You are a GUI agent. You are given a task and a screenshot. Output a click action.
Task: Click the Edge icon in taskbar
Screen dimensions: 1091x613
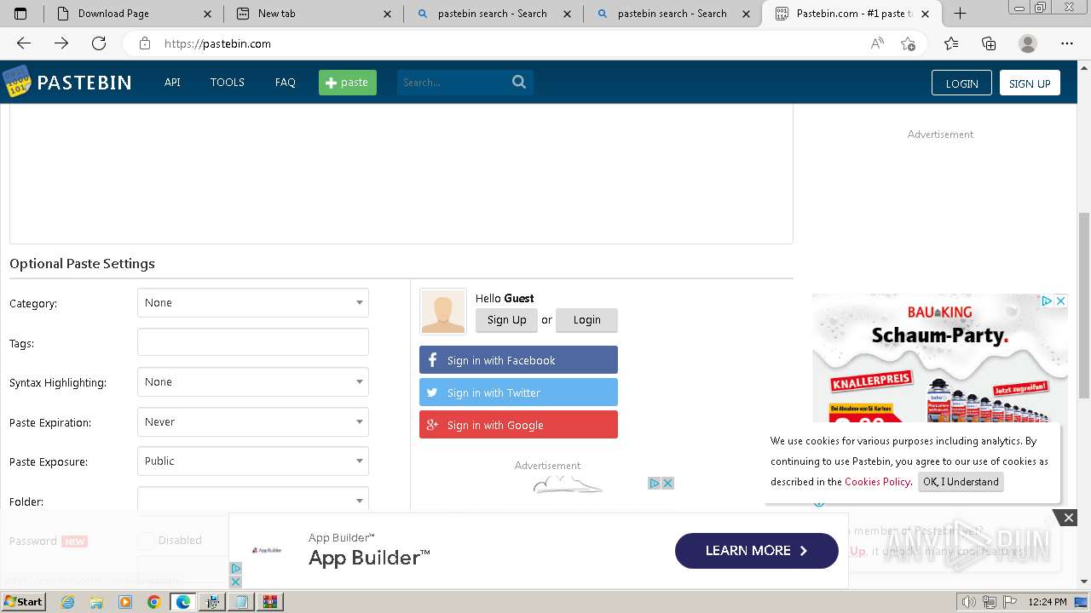(x=183, y=602)
